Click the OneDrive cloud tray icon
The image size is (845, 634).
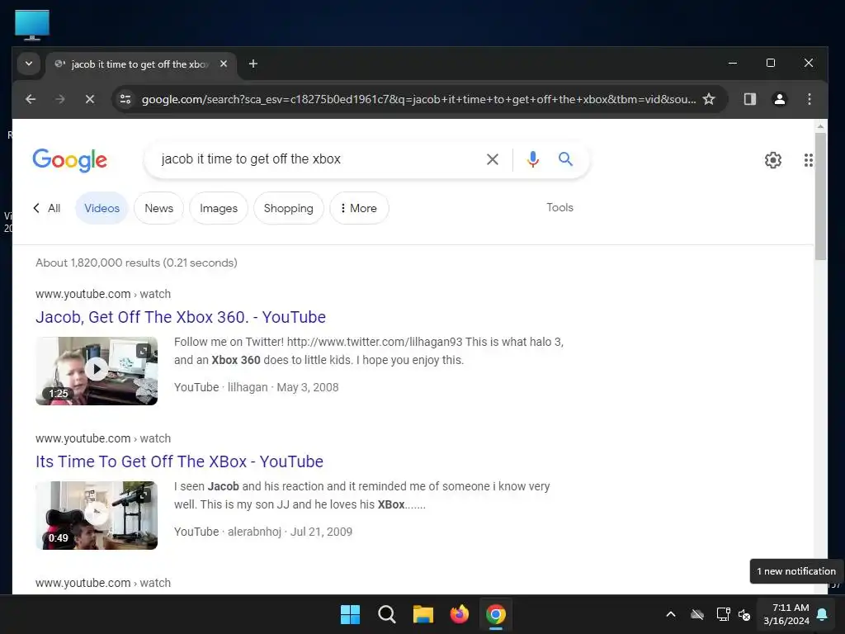click(x=697, y=614)
